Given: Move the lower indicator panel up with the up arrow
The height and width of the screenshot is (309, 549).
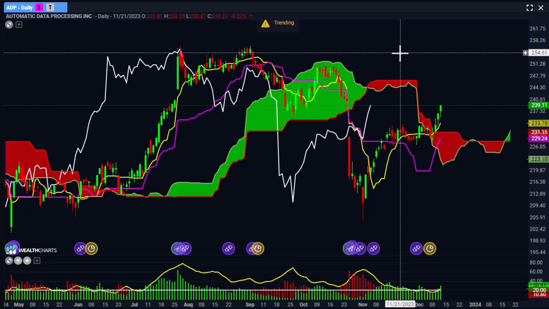Looking at the screenshot, I should coord(27,261).
